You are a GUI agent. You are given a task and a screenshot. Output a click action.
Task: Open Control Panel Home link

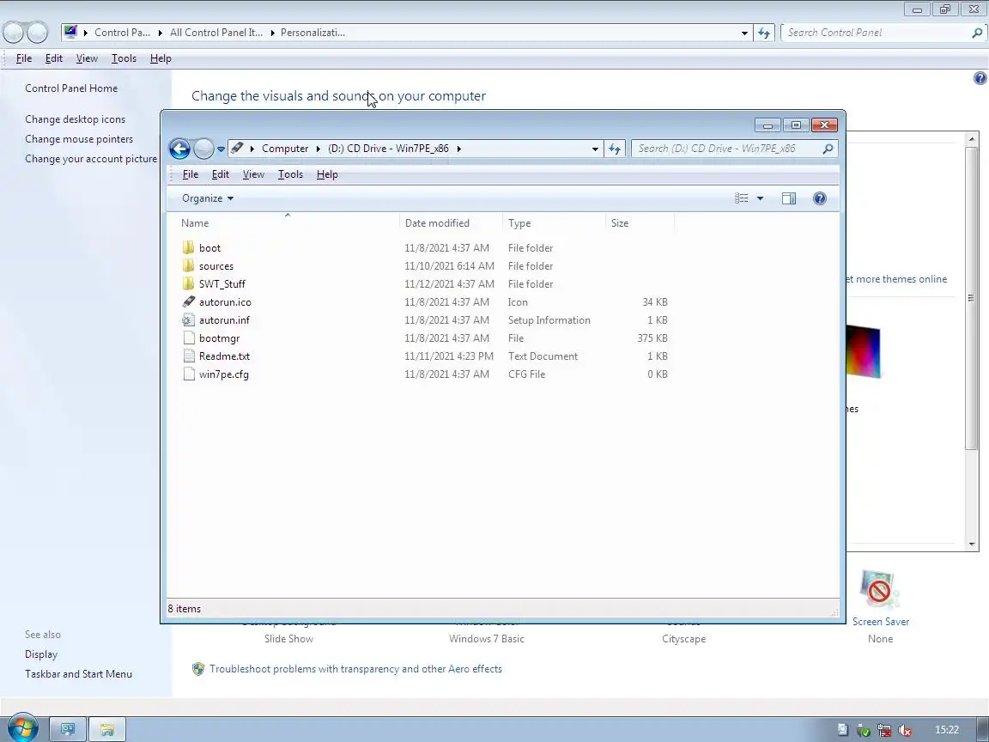point(71,88)
